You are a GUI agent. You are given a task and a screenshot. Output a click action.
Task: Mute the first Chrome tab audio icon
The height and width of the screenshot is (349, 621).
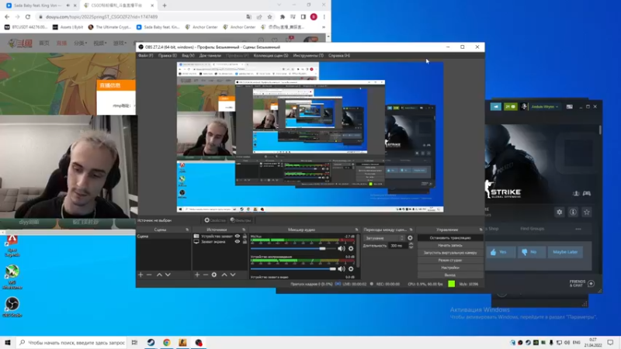[68, 5]
